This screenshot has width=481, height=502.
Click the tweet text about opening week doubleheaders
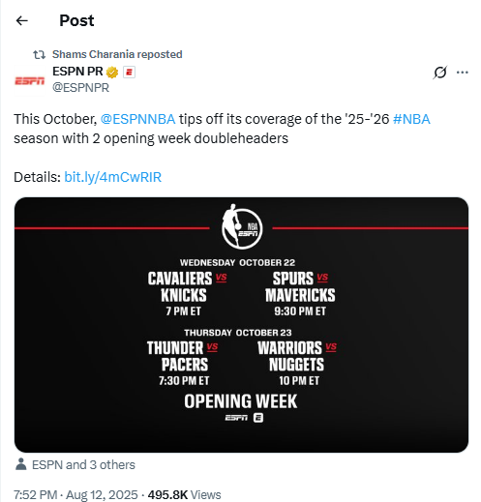pos(222,129)
